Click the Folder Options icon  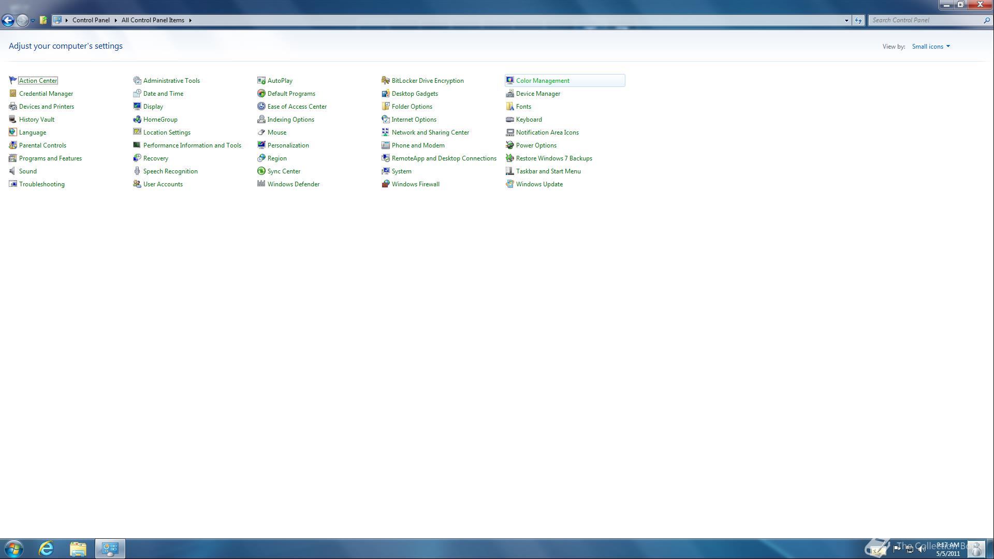(x=386, y=106)
